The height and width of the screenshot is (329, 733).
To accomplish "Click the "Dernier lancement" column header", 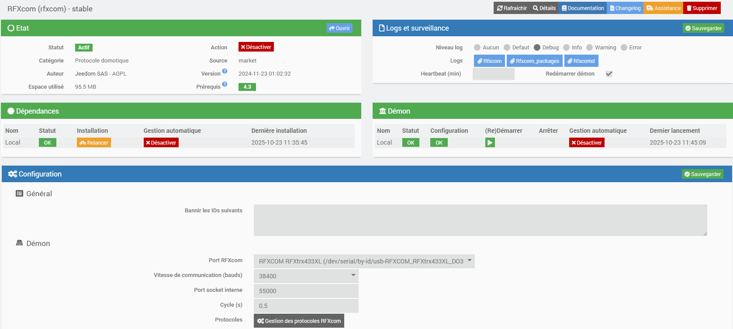I will pyautogui.click(x=675, y=131).
